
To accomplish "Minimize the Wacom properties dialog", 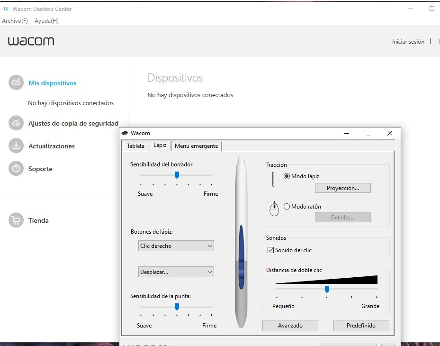I will pos(347,133).
